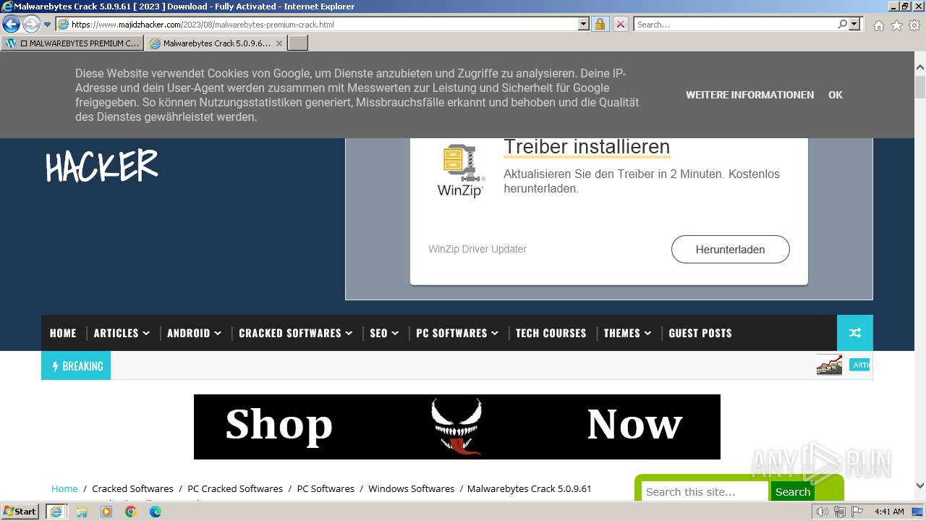Expand the CRACKED SOFTWARES menu

[x=295, y=333]
